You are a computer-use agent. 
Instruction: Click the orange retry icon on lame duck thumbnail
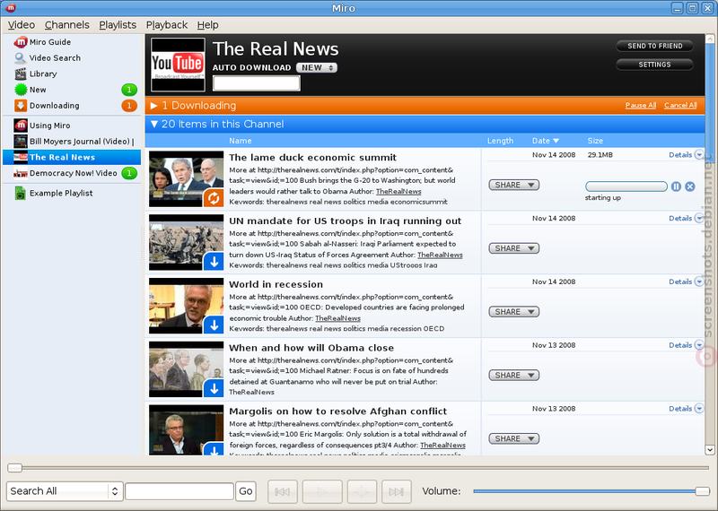pos(214,197)
